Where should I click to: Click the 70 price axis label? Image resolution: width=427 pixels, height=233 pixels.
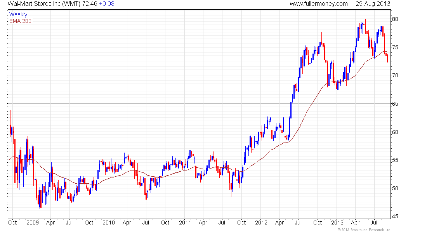point(395,75)
